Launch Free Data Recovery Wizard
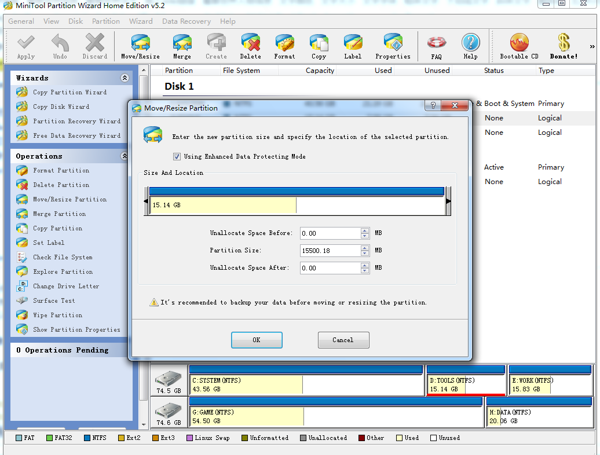This screenshot has width=600, height=455. [x=76, y=135]
